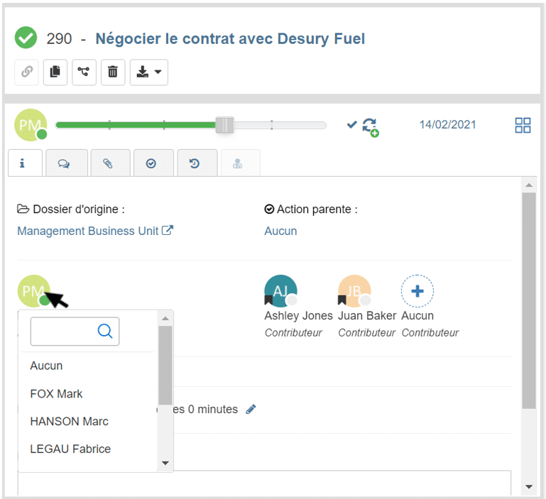This screenshot has height=499, width=546.
Task: Open the attachments paperclip tab
Action: point(107,163)
